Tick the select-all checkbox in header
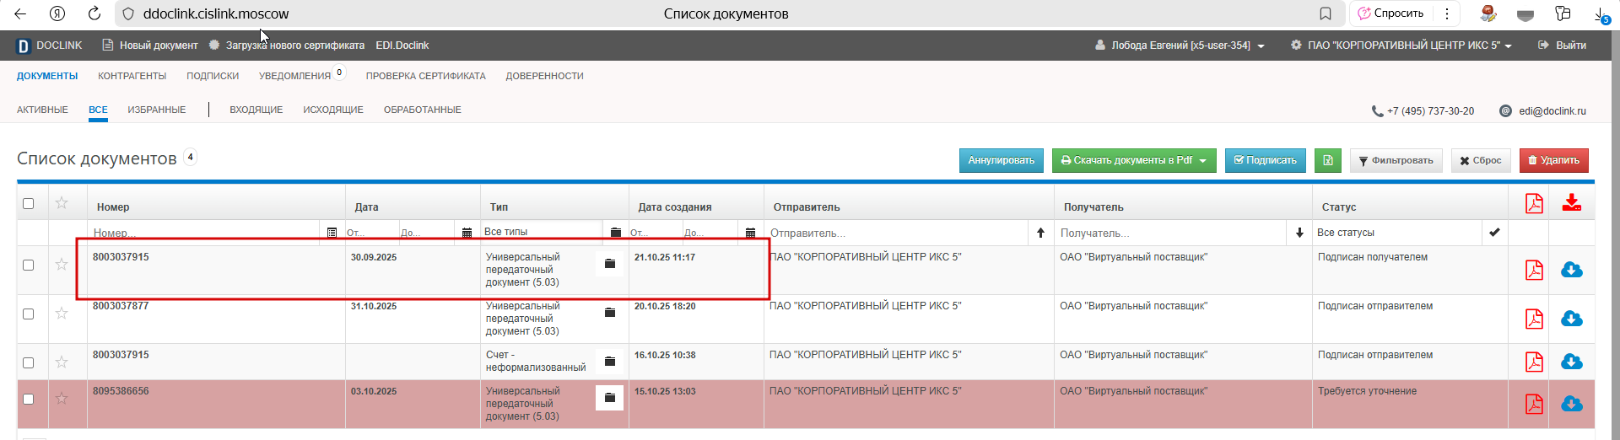This screenshot has height=440, width=1620. (x=28, y=203)
